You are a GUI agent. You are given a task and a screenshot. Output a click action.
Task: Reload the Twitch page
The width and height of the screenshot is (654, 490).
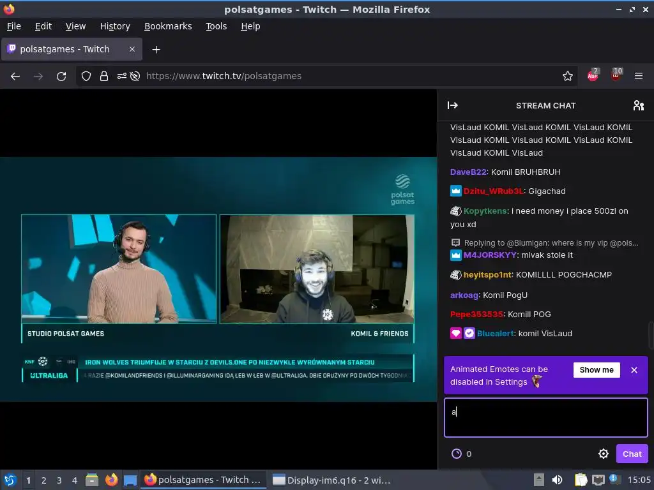coord(61,77)
